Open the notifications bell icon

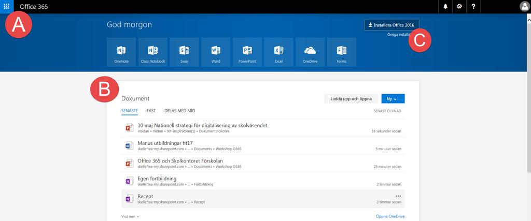(445, 6)
